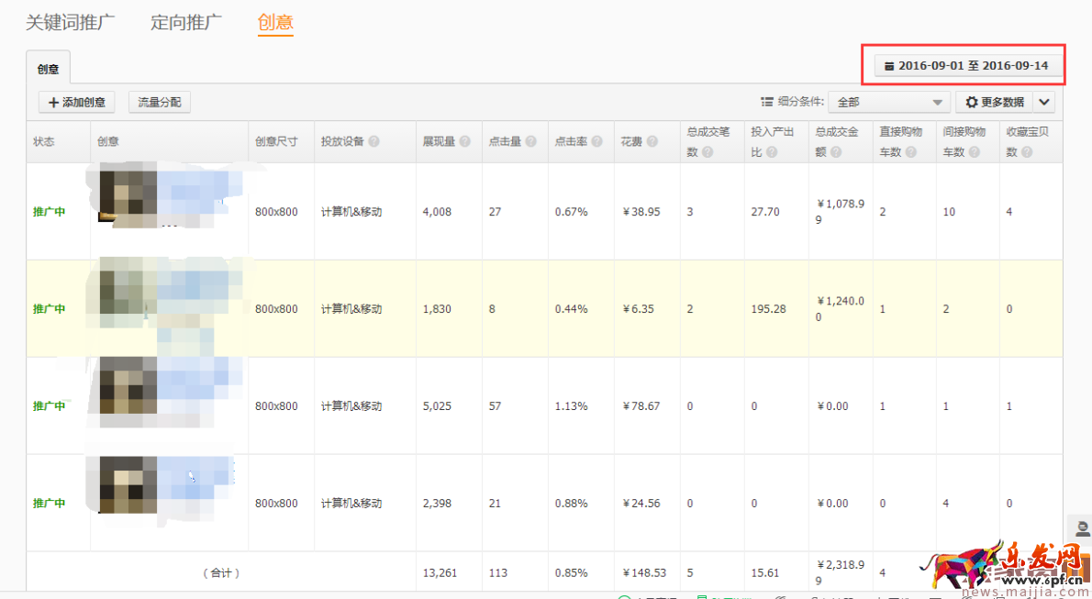Click the list icon beside 细分条件

(769, 101)
